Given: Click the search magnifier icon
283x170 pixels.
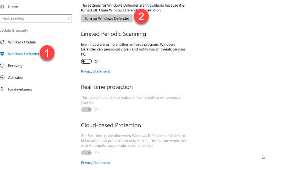Looking at the screenshot, I should 68,18.
